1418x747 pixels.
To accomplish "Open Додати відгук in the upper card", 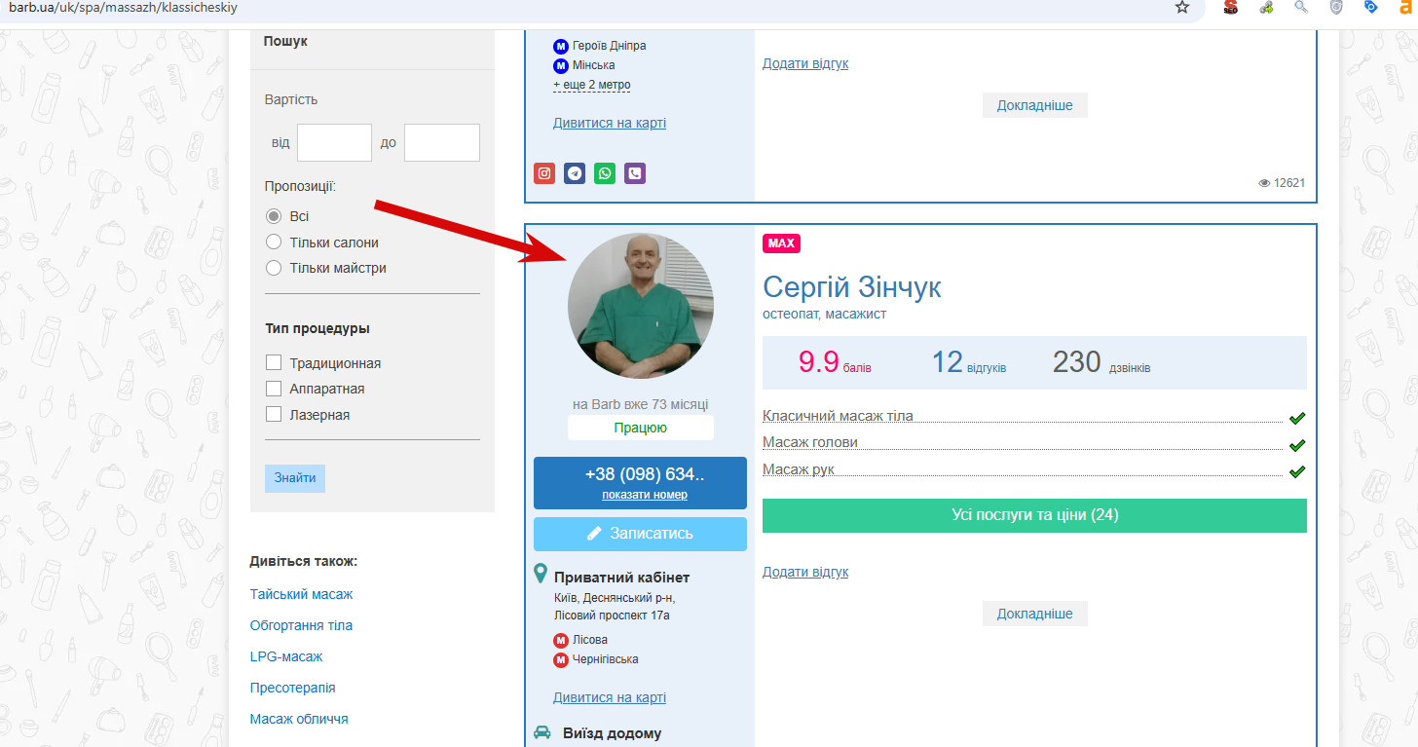I will click(x=805, y=63).
